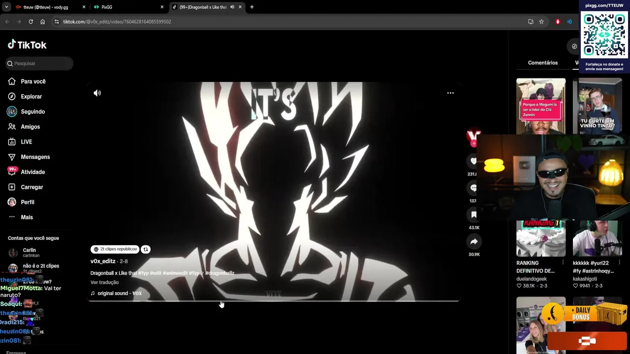Reload the current page
Viewport: 630px width, 354px height.
(31, 22)
